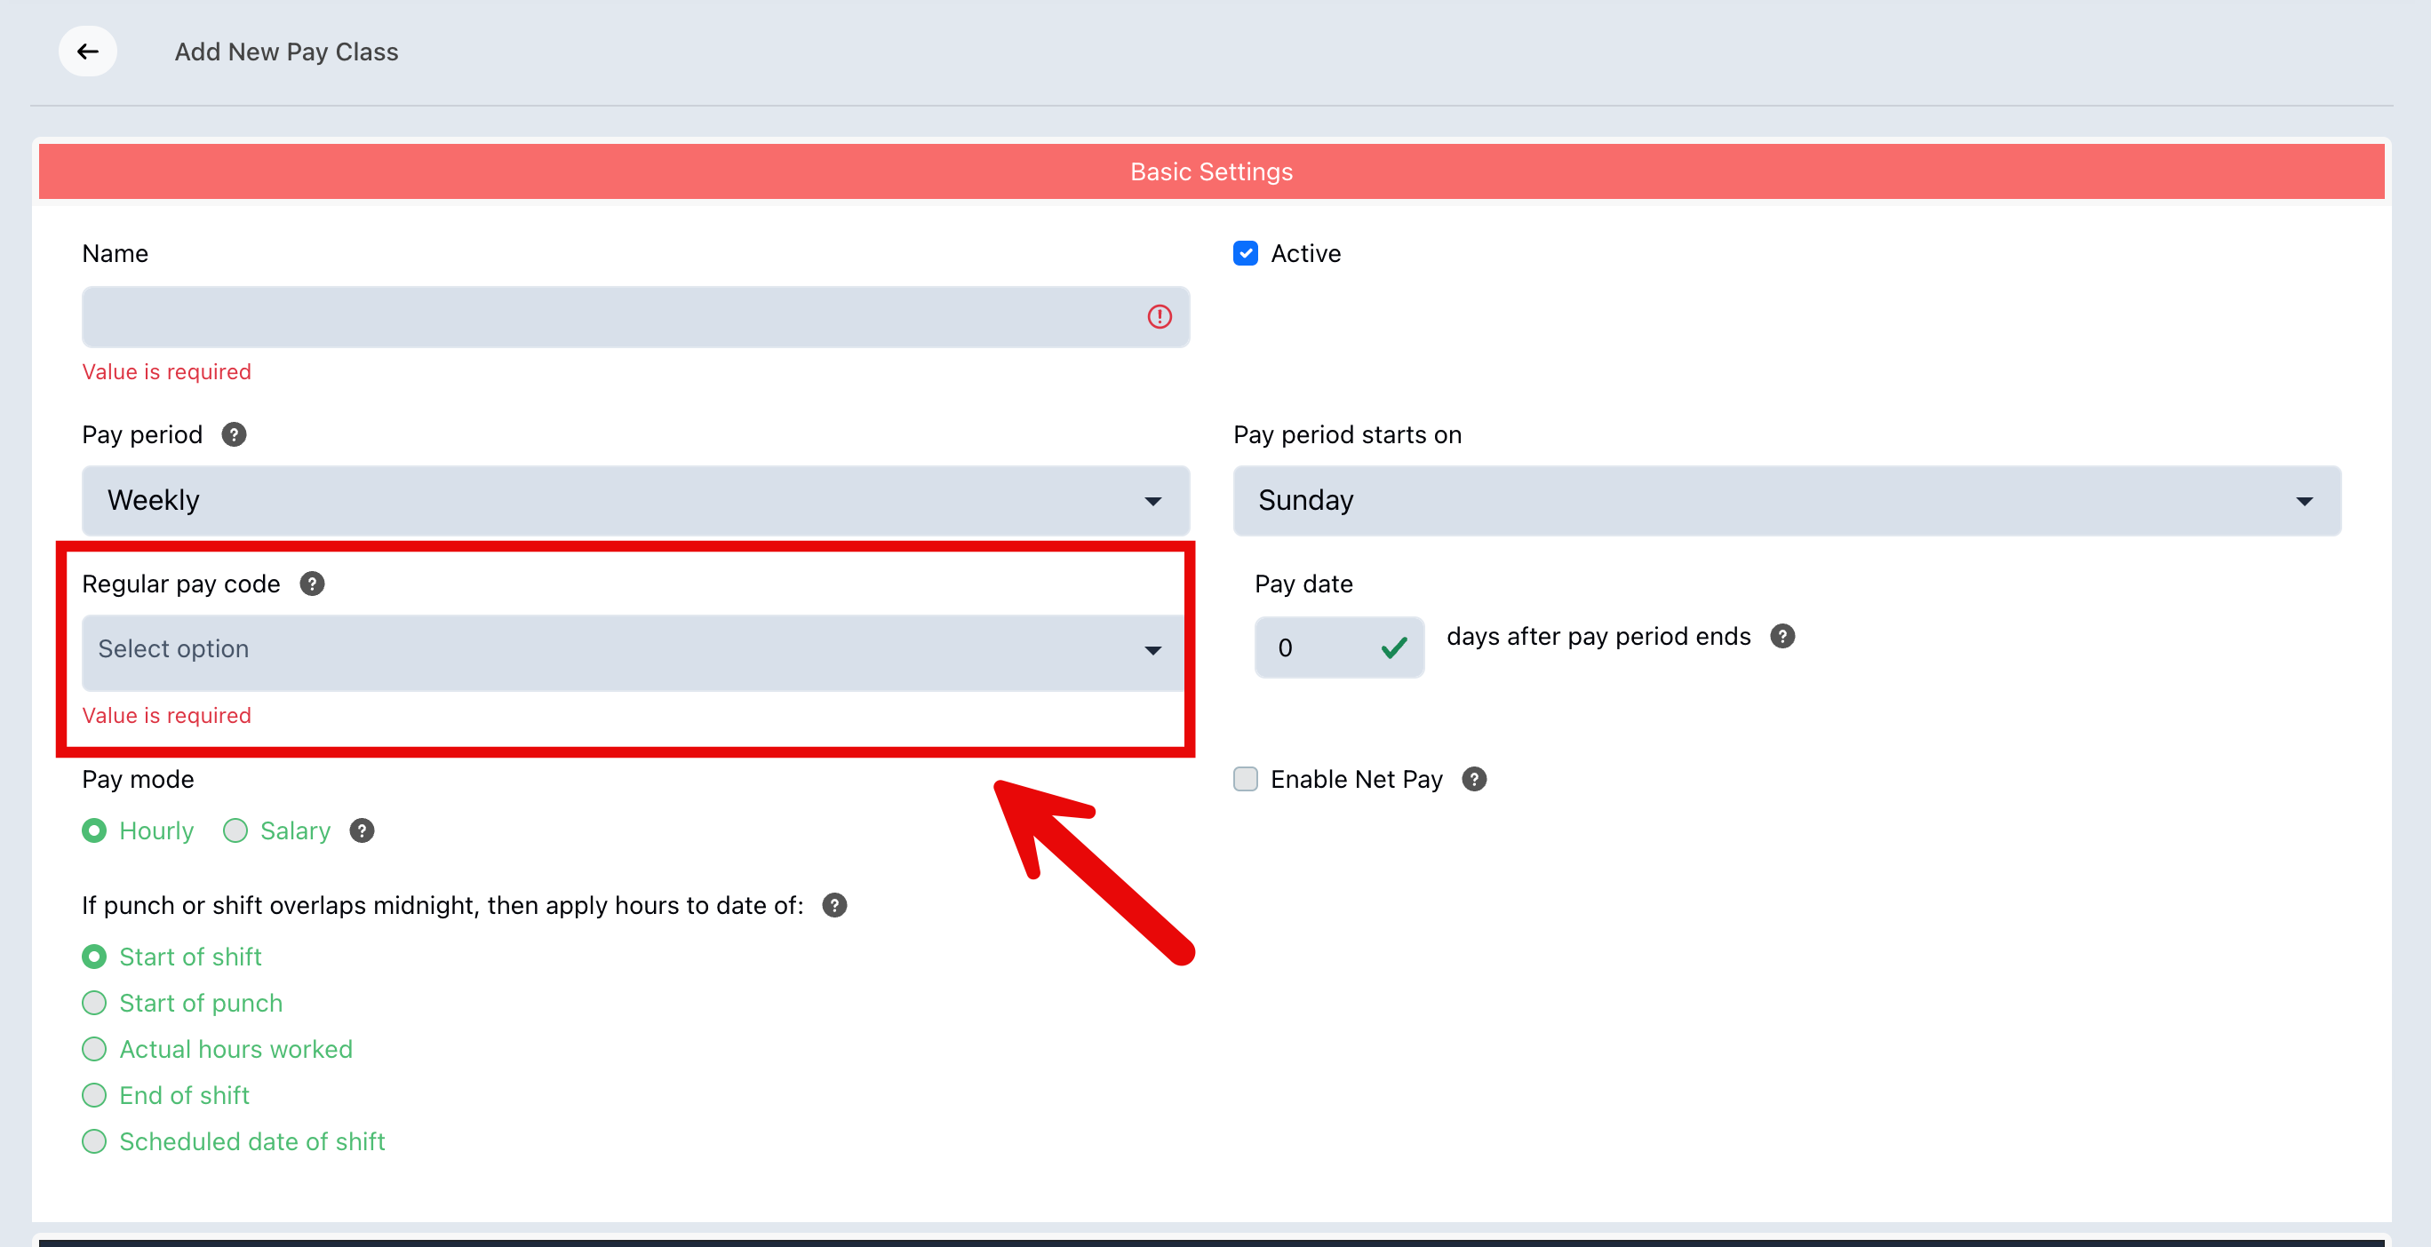This screenshot has height=1247, width=2431.
Task: Enable the Net Pay checkbox
Action: [1246, 779]
